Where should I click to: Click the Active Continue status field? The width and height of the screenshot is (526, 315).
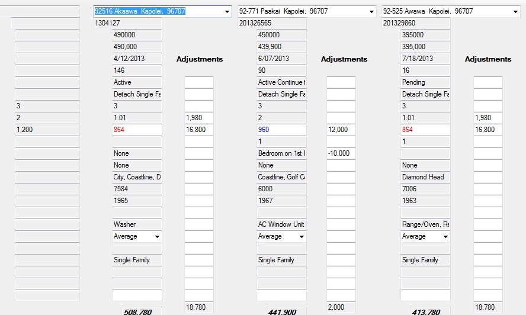tap(281, 82)
